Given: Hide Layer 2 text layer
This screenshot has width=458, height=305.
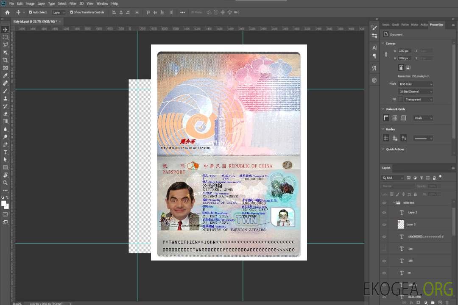Looking at the screenshot, I should [x=384, y=213].
